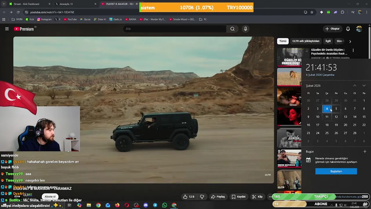This screenshot has width=371, height=209.
Task: Click Klip clip button
Action: coord(257,197)
